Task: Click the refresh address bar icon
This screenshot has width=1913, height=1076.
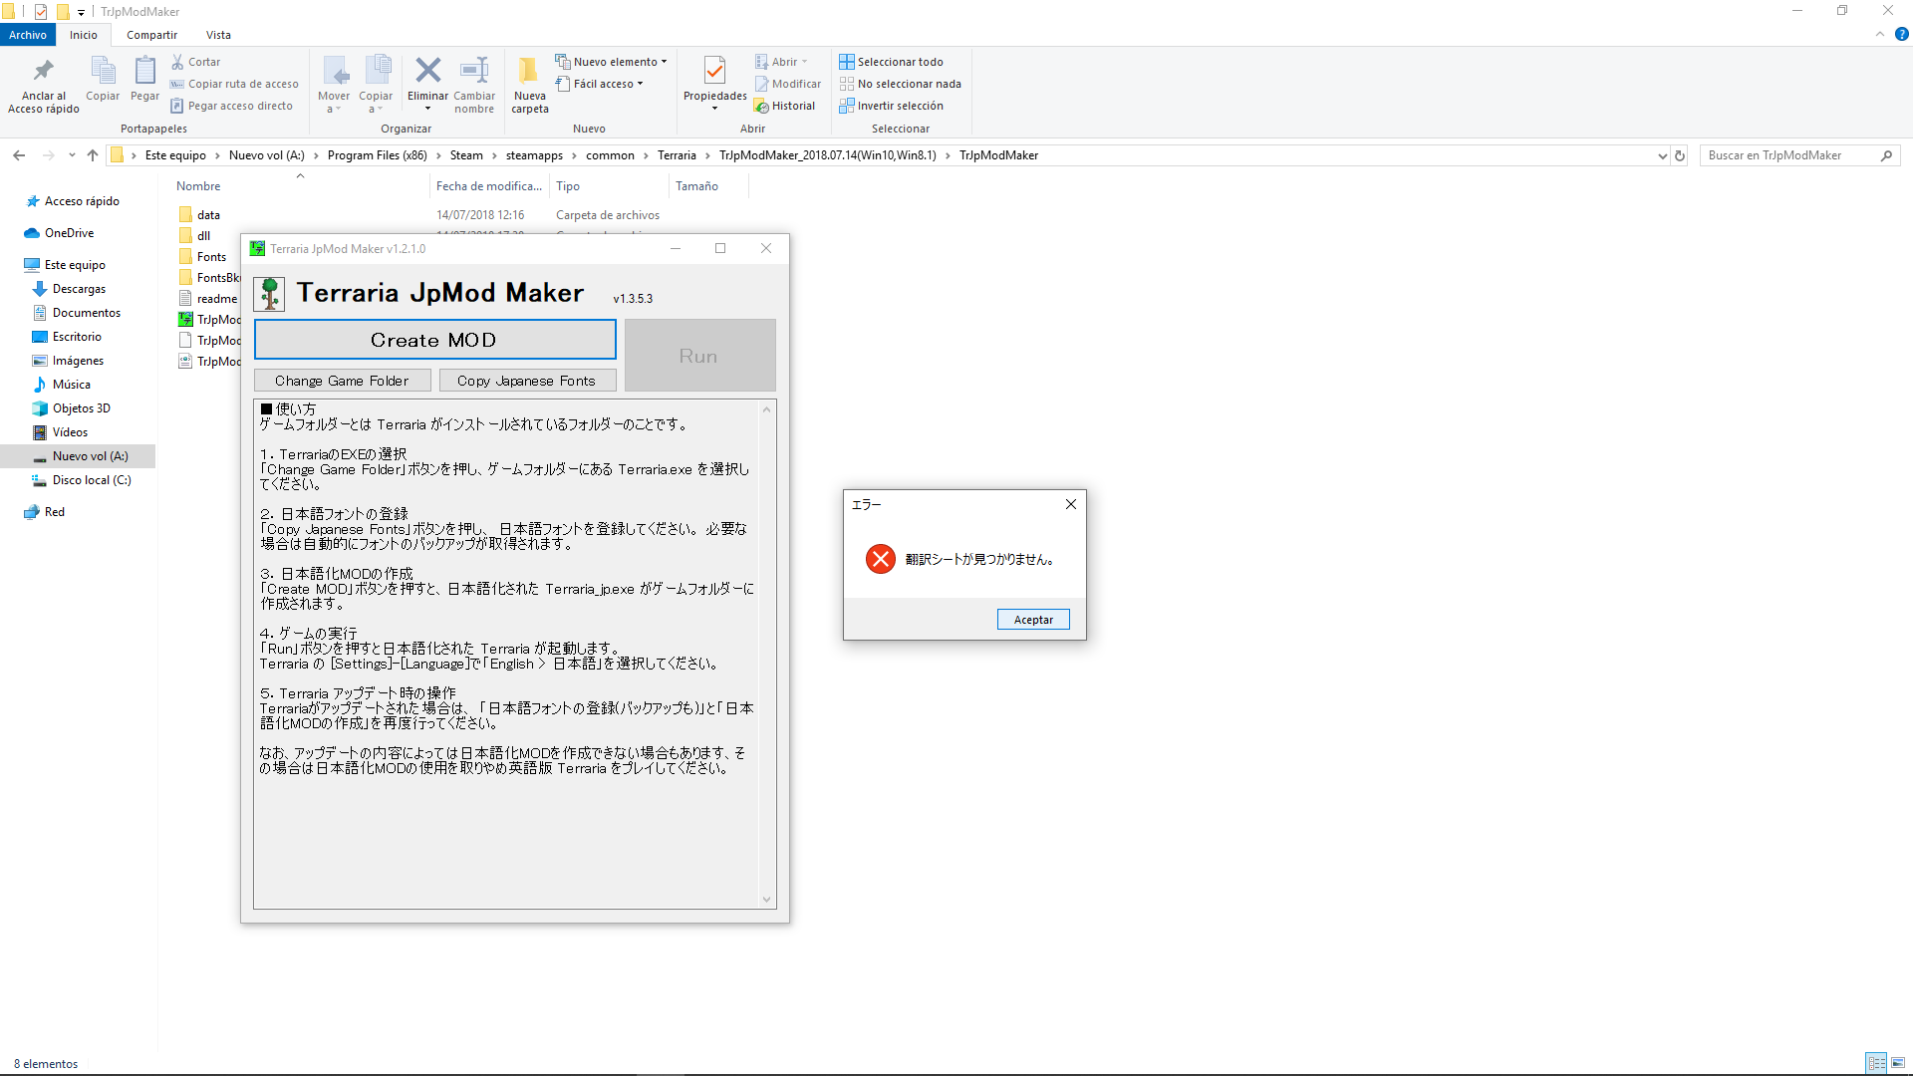Action: pyautogui.click(x=1680, y=155)
